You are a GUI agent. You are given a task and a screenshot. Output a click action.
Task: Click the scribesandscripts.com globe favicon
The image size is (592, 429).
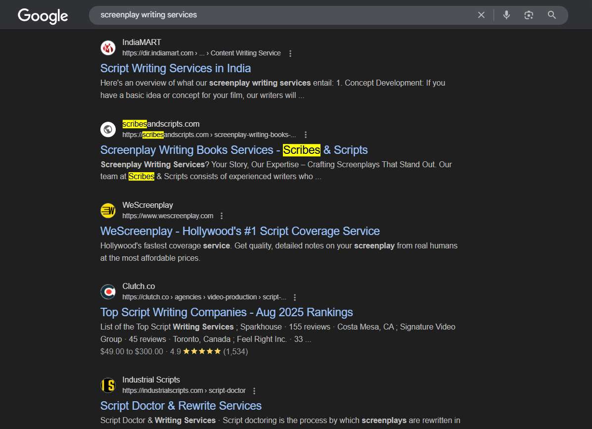(x=108, y=129)
